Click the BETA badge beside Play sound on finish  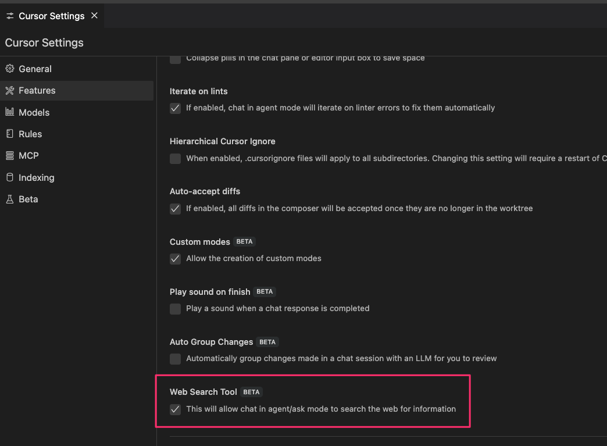pyautogui.click(x=265, y=291)
